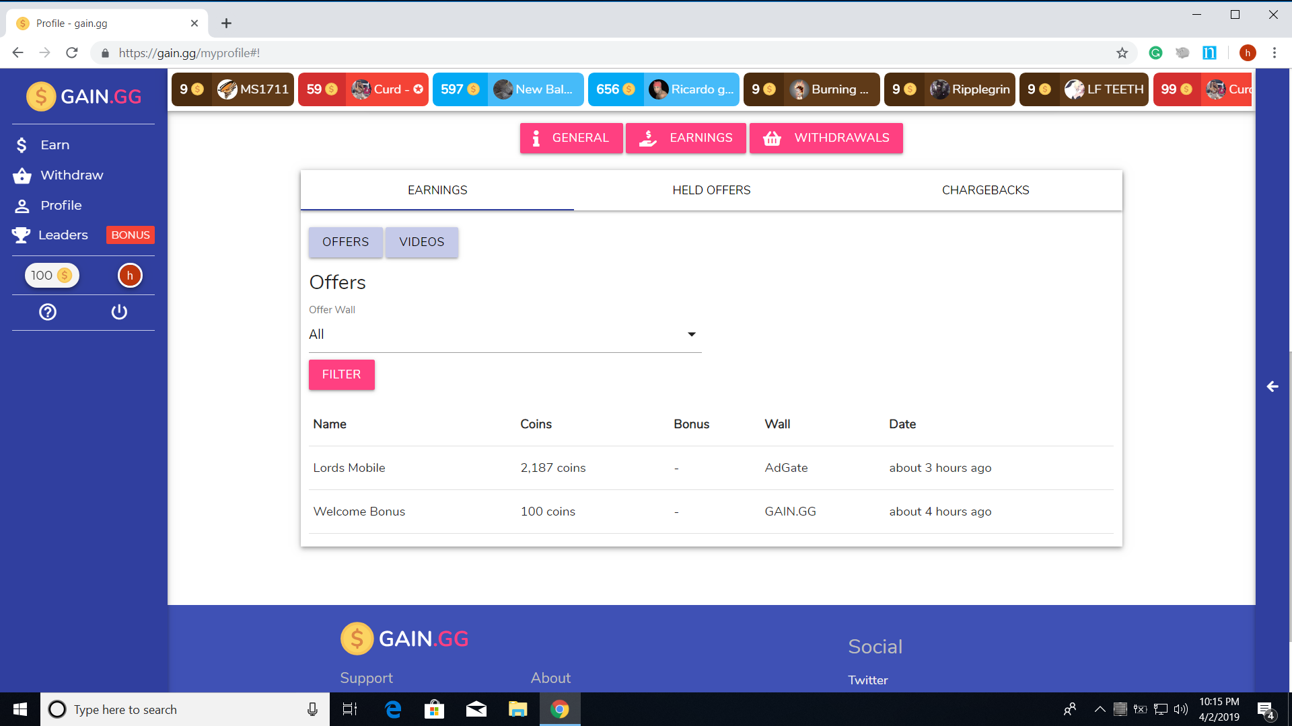
Task: Bookmark page with star icon
Action: (1122, 53)
